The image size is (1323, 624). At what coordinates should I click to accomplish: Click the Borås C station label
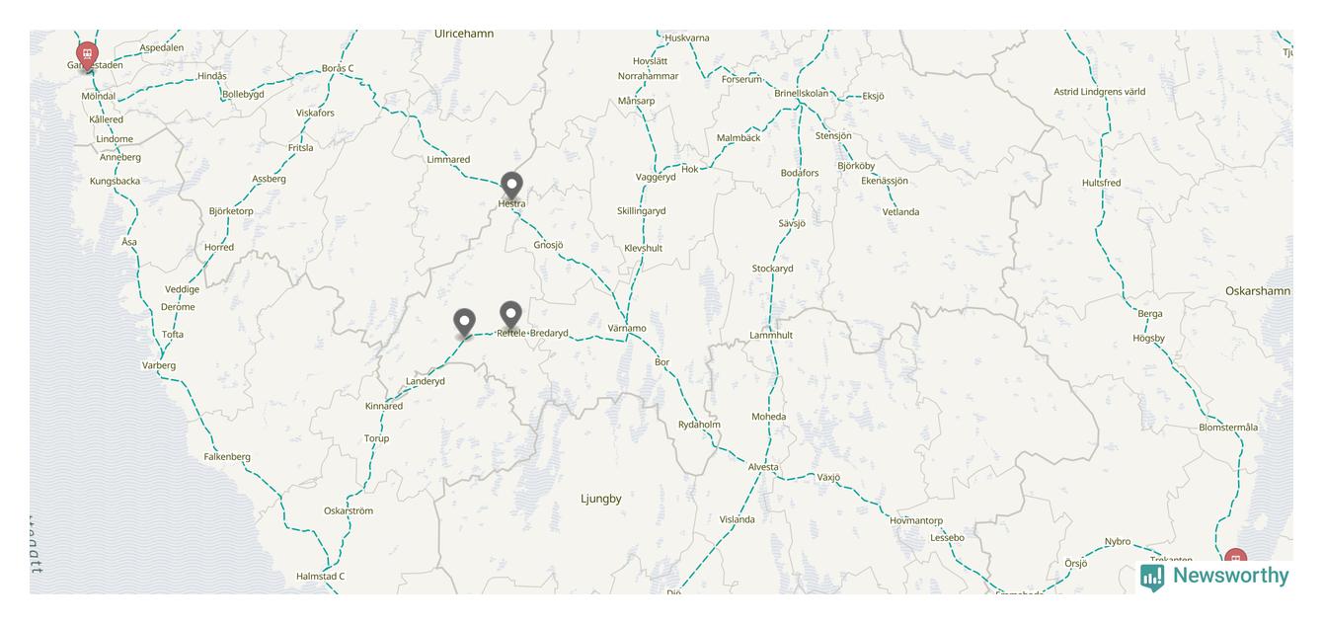[338, 68]
